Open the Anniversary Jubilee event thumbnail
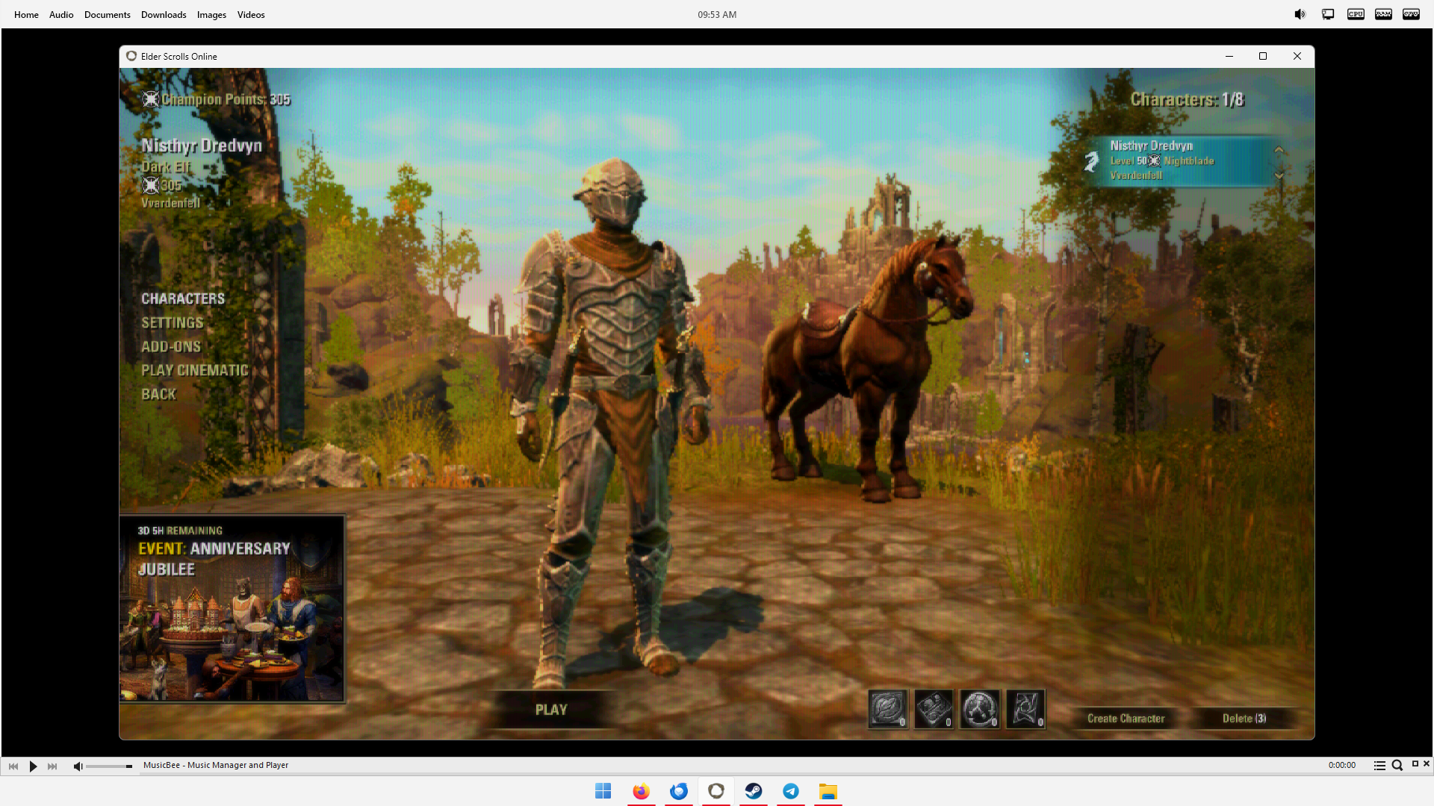This screenshot has width=1434, height=806. coord(232,609)
